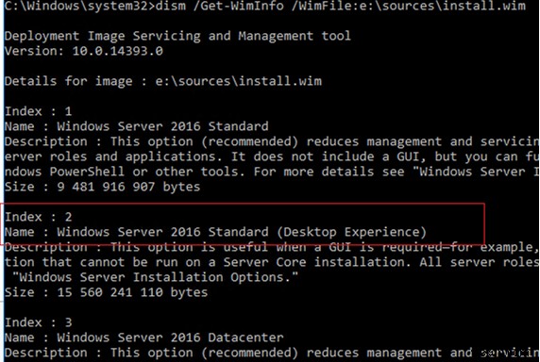The width and height of the screenshot is (540, 362).
Task: Click 'Name : Windows Server 2016 Standard' under Index 1
Action: pos(136,126)
